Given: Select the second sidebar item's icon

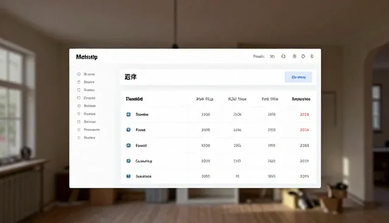Looking at the screenshot, I should point(79,82).
